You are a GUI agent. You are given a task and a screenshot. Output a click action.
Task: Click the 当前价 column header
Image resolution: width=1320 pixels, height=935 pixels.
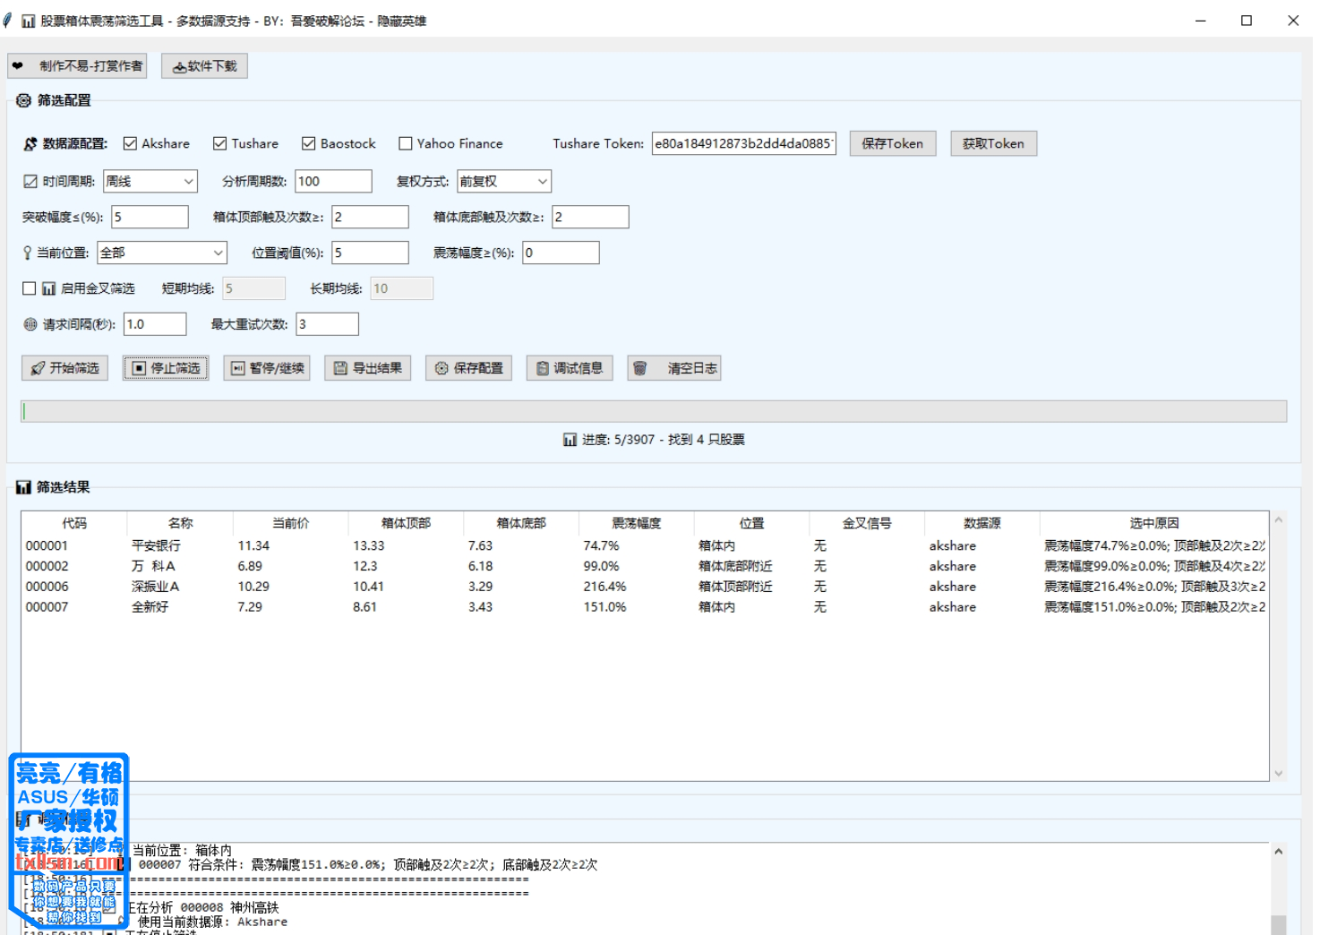point(290,523)
